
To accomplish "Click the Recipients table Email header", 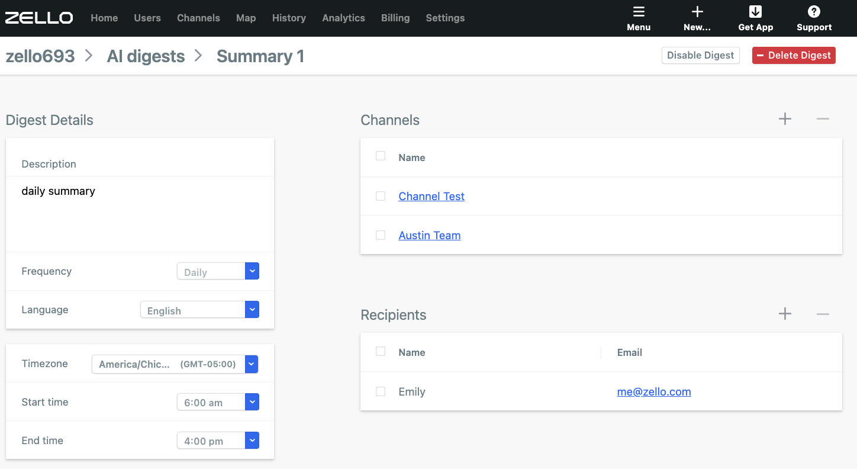I will tap(630, 352).
